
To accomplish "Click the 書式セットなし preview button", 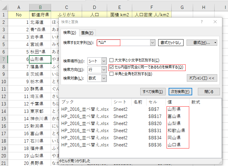I will click(171, 43).
